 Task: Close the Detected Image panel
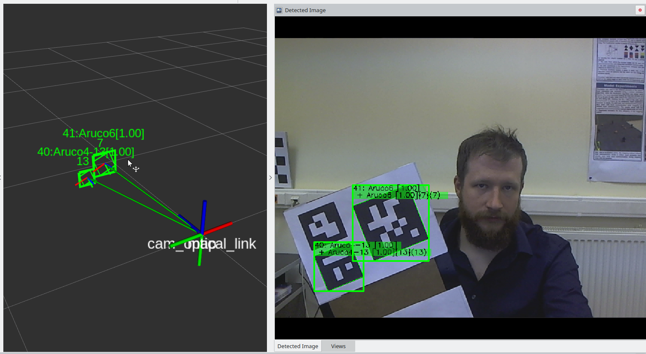tap(640, 10)
